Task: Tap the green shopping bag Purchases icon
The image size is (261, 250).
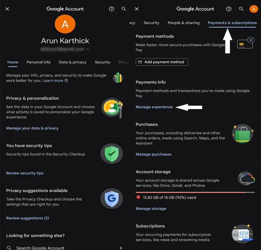Action: pyautogui.click(x=243, y=134)
